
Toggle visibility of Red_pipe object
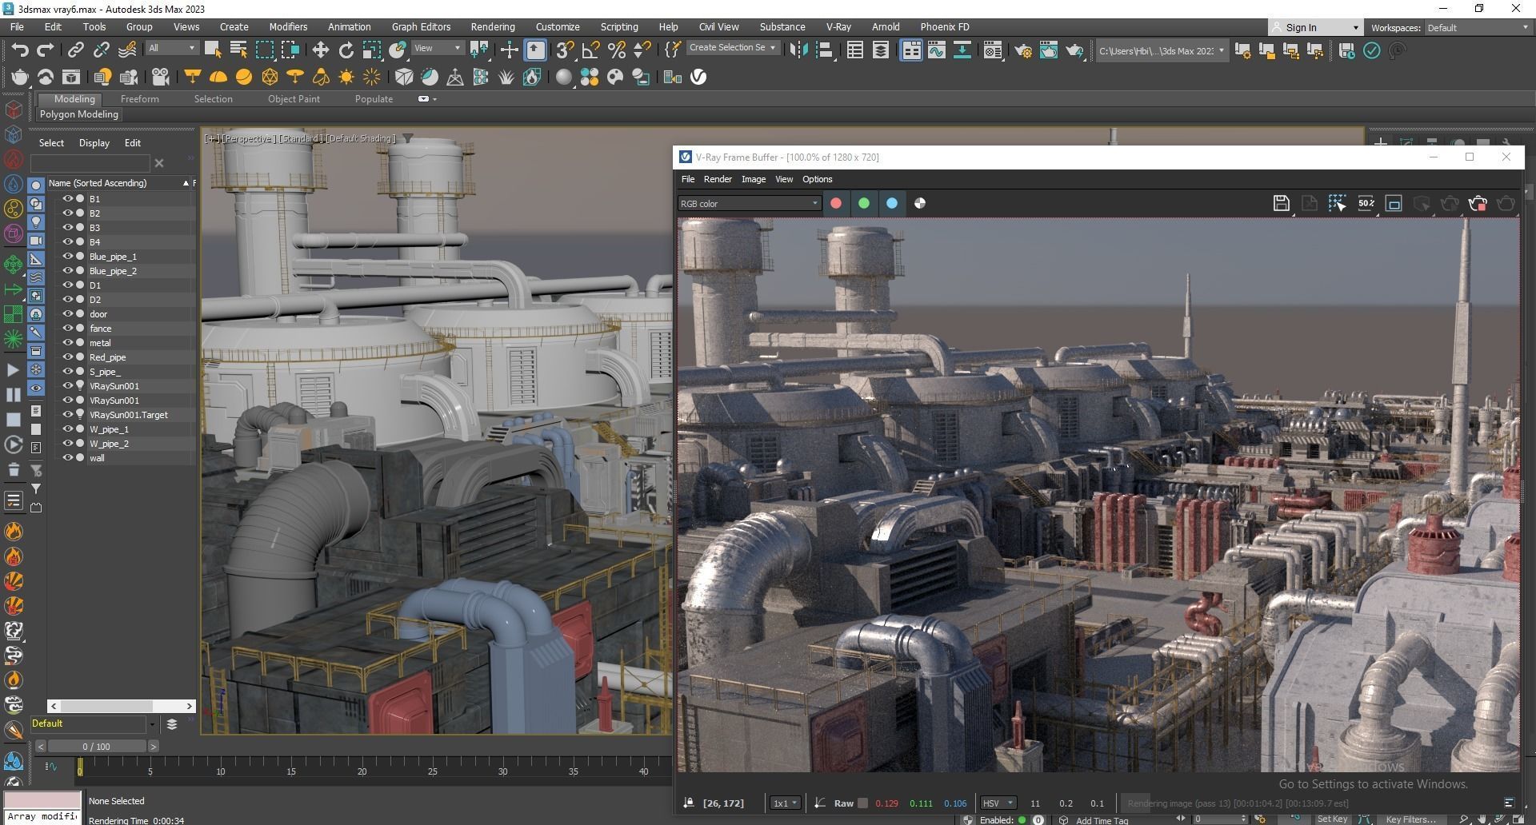click(68, 357)
